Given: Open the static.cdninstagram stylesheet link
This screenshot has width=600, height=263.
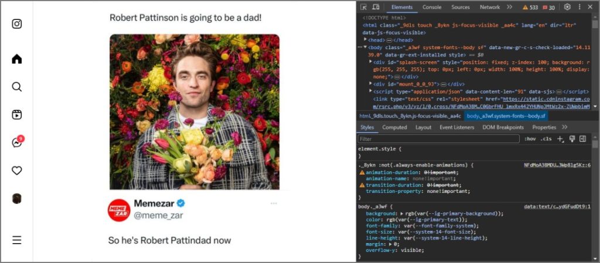Looking at the screenshot, I should click(x=481, y=102).
